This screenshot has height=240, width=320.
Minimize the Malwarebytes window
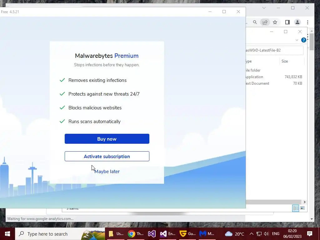[210, 12]
